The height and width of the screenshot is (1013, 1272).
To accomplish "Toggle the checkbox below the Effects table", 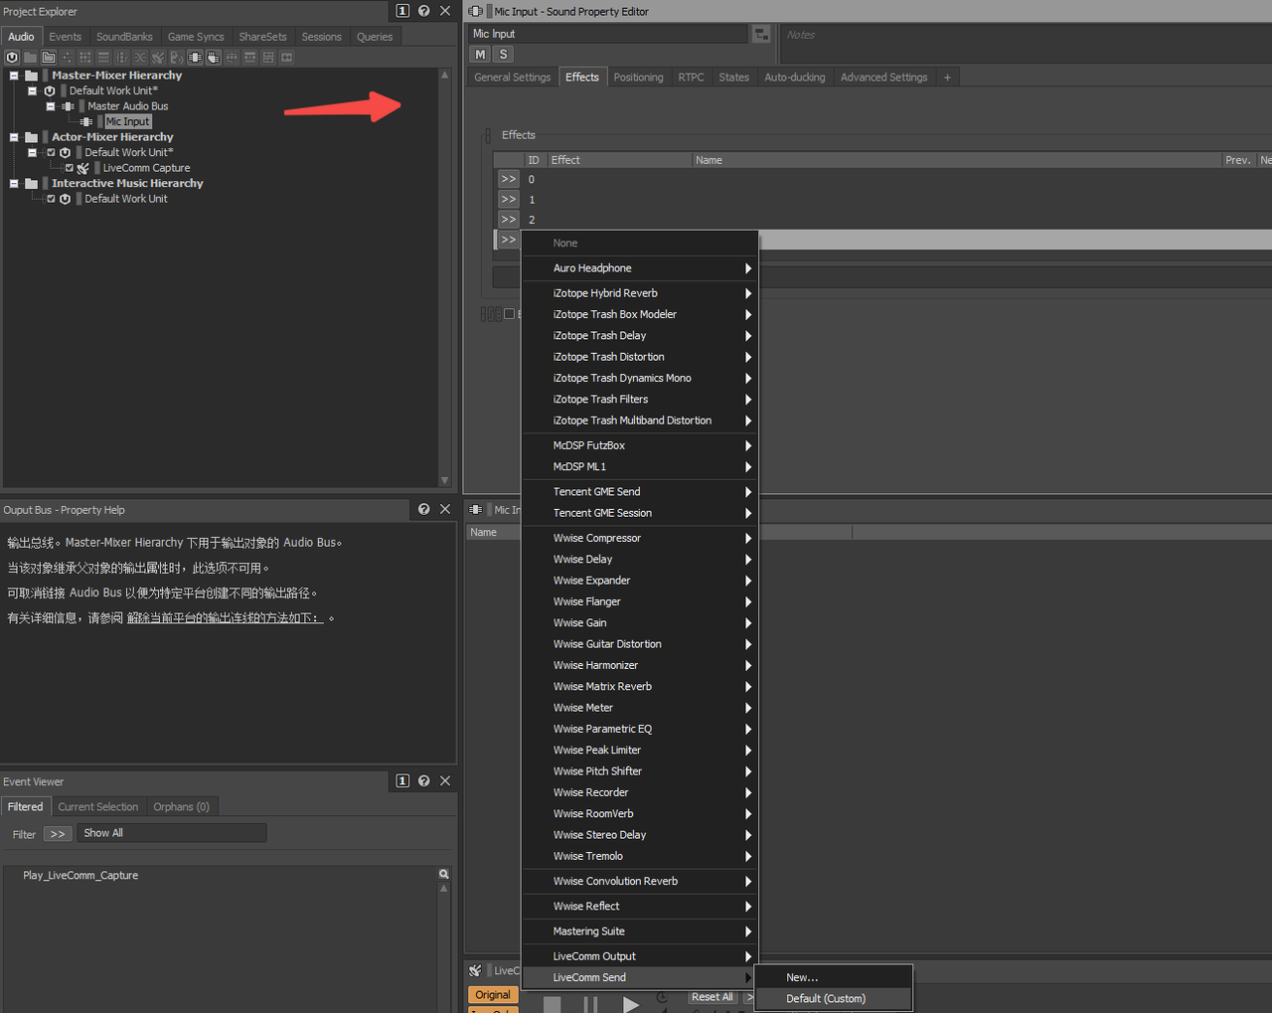I will [x=510, y=314].
